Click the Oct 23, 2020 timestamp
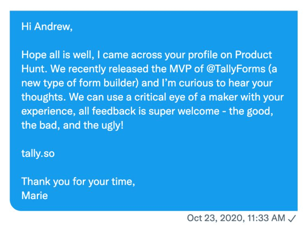The width and height of the screenshot is (305, 232). tap(215, 218)
